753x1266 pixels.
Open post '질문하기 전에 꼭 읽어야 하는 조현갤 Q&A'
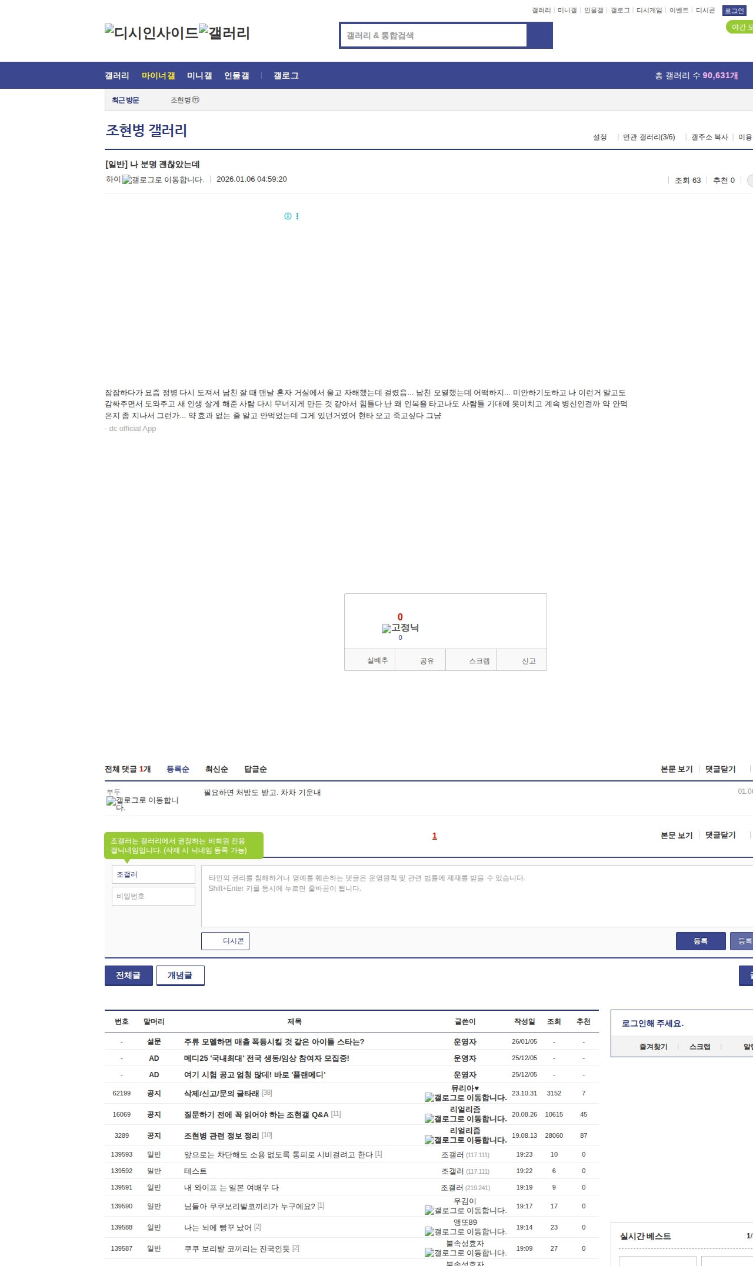256,1114
